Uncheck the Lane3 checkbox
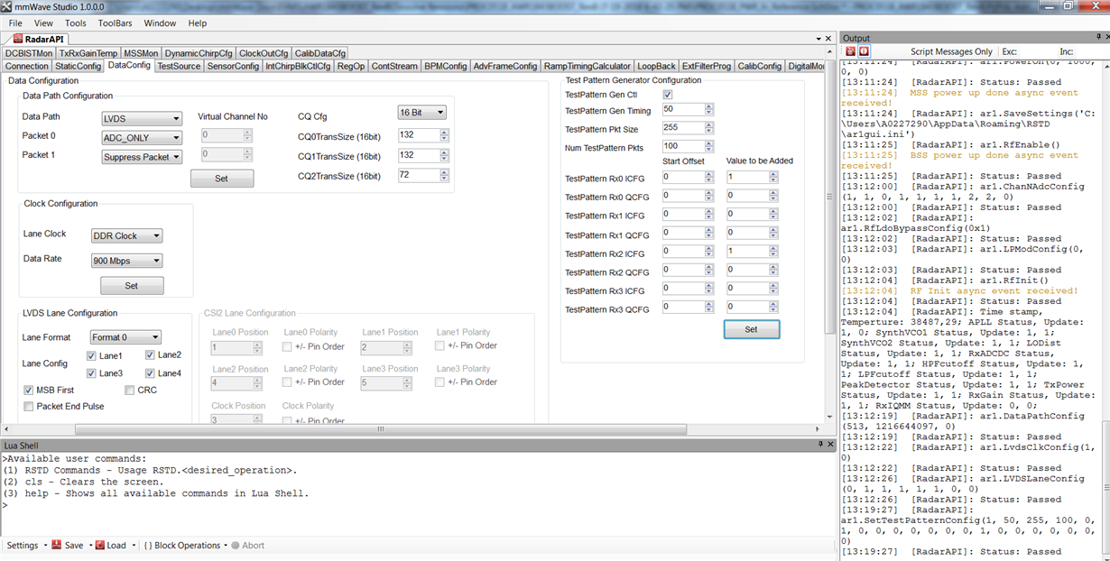 (91, 372)
